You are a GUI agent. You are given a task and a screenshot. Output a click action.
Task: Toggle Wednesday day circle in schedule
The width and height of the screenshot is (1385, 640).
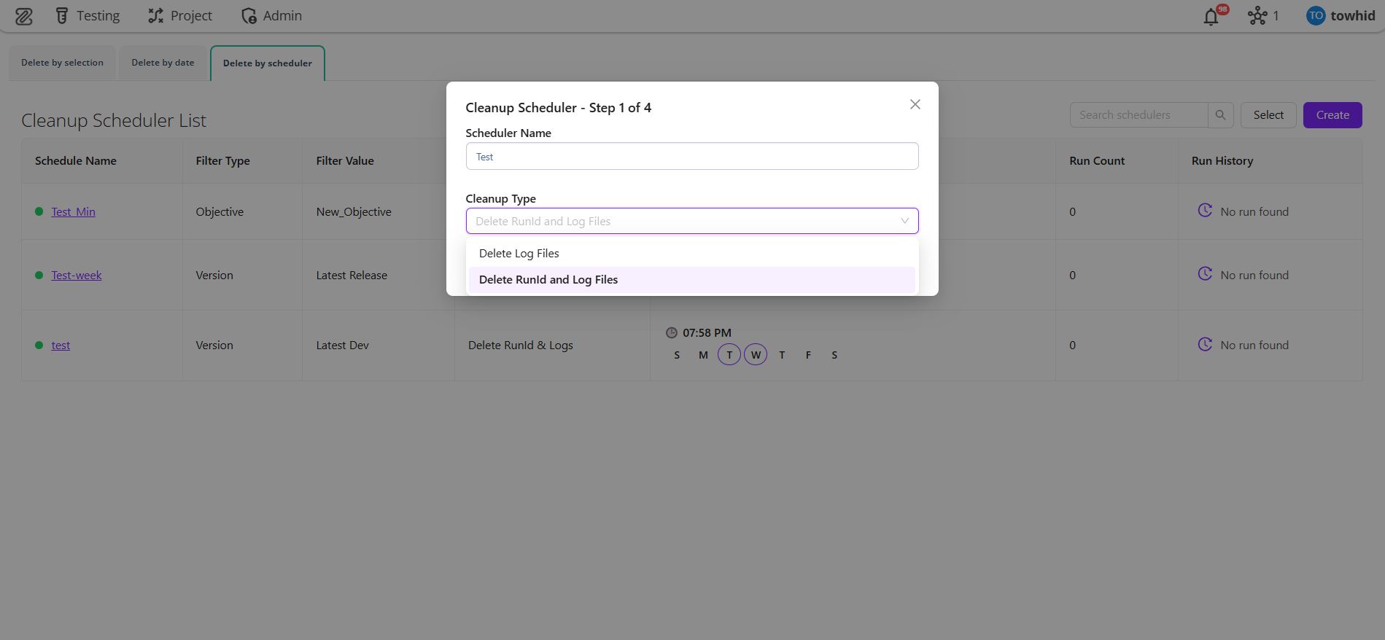756,355
